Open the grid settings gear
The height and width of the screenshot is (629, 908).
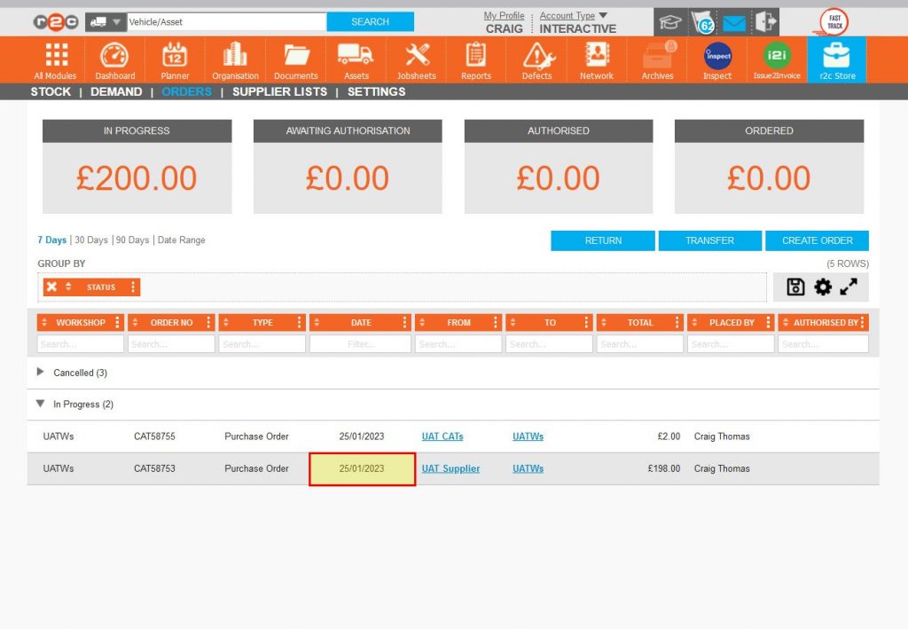pos(823,287)
